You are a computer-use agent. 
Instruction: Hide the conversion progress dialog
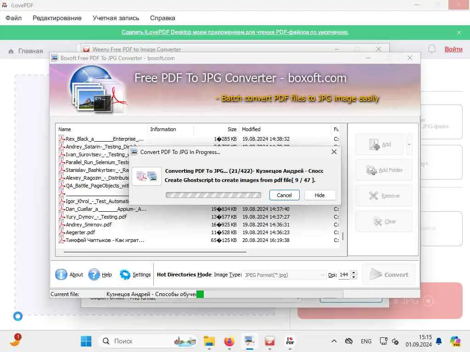pyautogui.click(x=319, y=195)
